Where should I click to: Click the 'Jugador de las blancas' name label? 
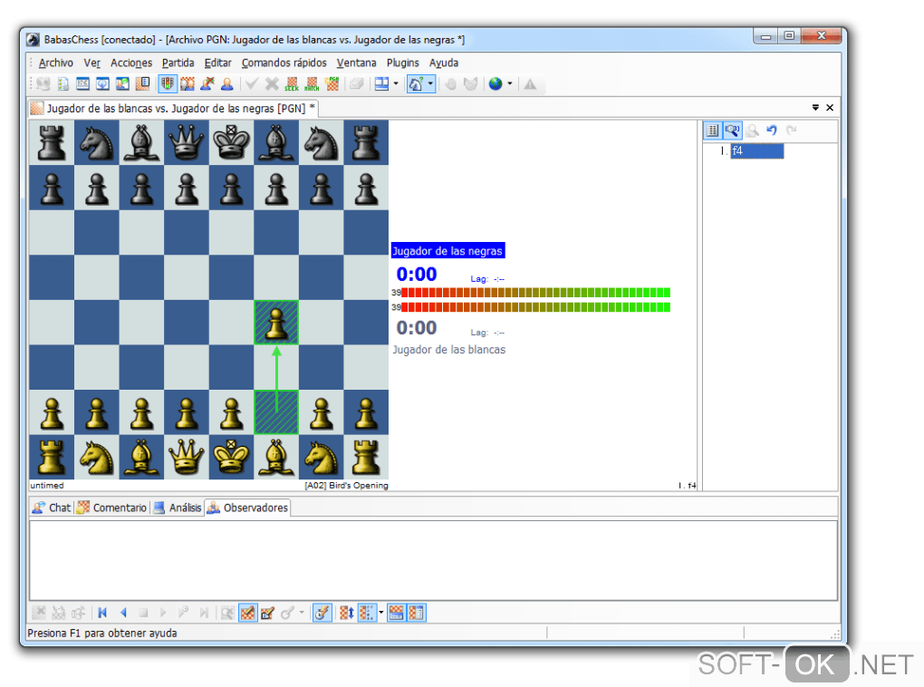[x=449, y=350]
